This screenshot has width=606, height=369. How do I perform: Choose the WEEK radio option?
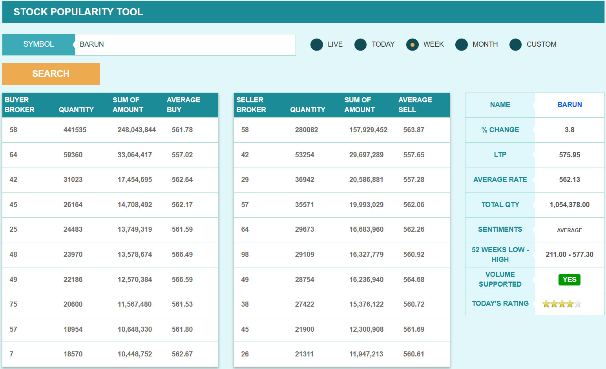tap(412, 45)
